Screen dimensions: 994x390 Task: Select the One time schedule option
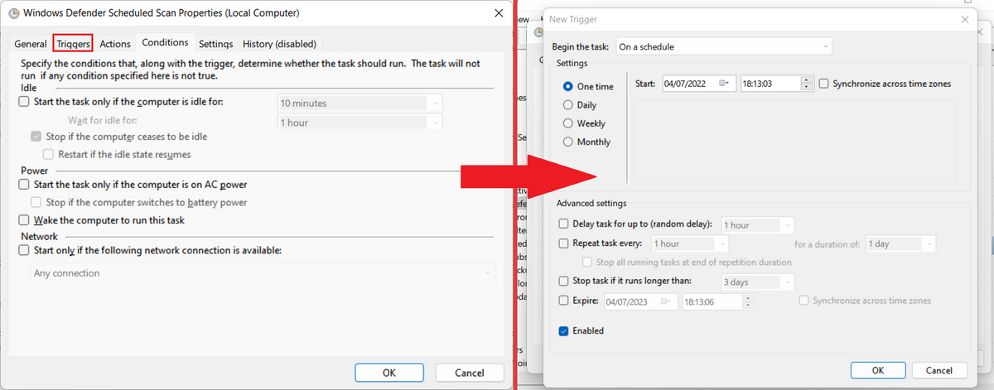[568, 86]
